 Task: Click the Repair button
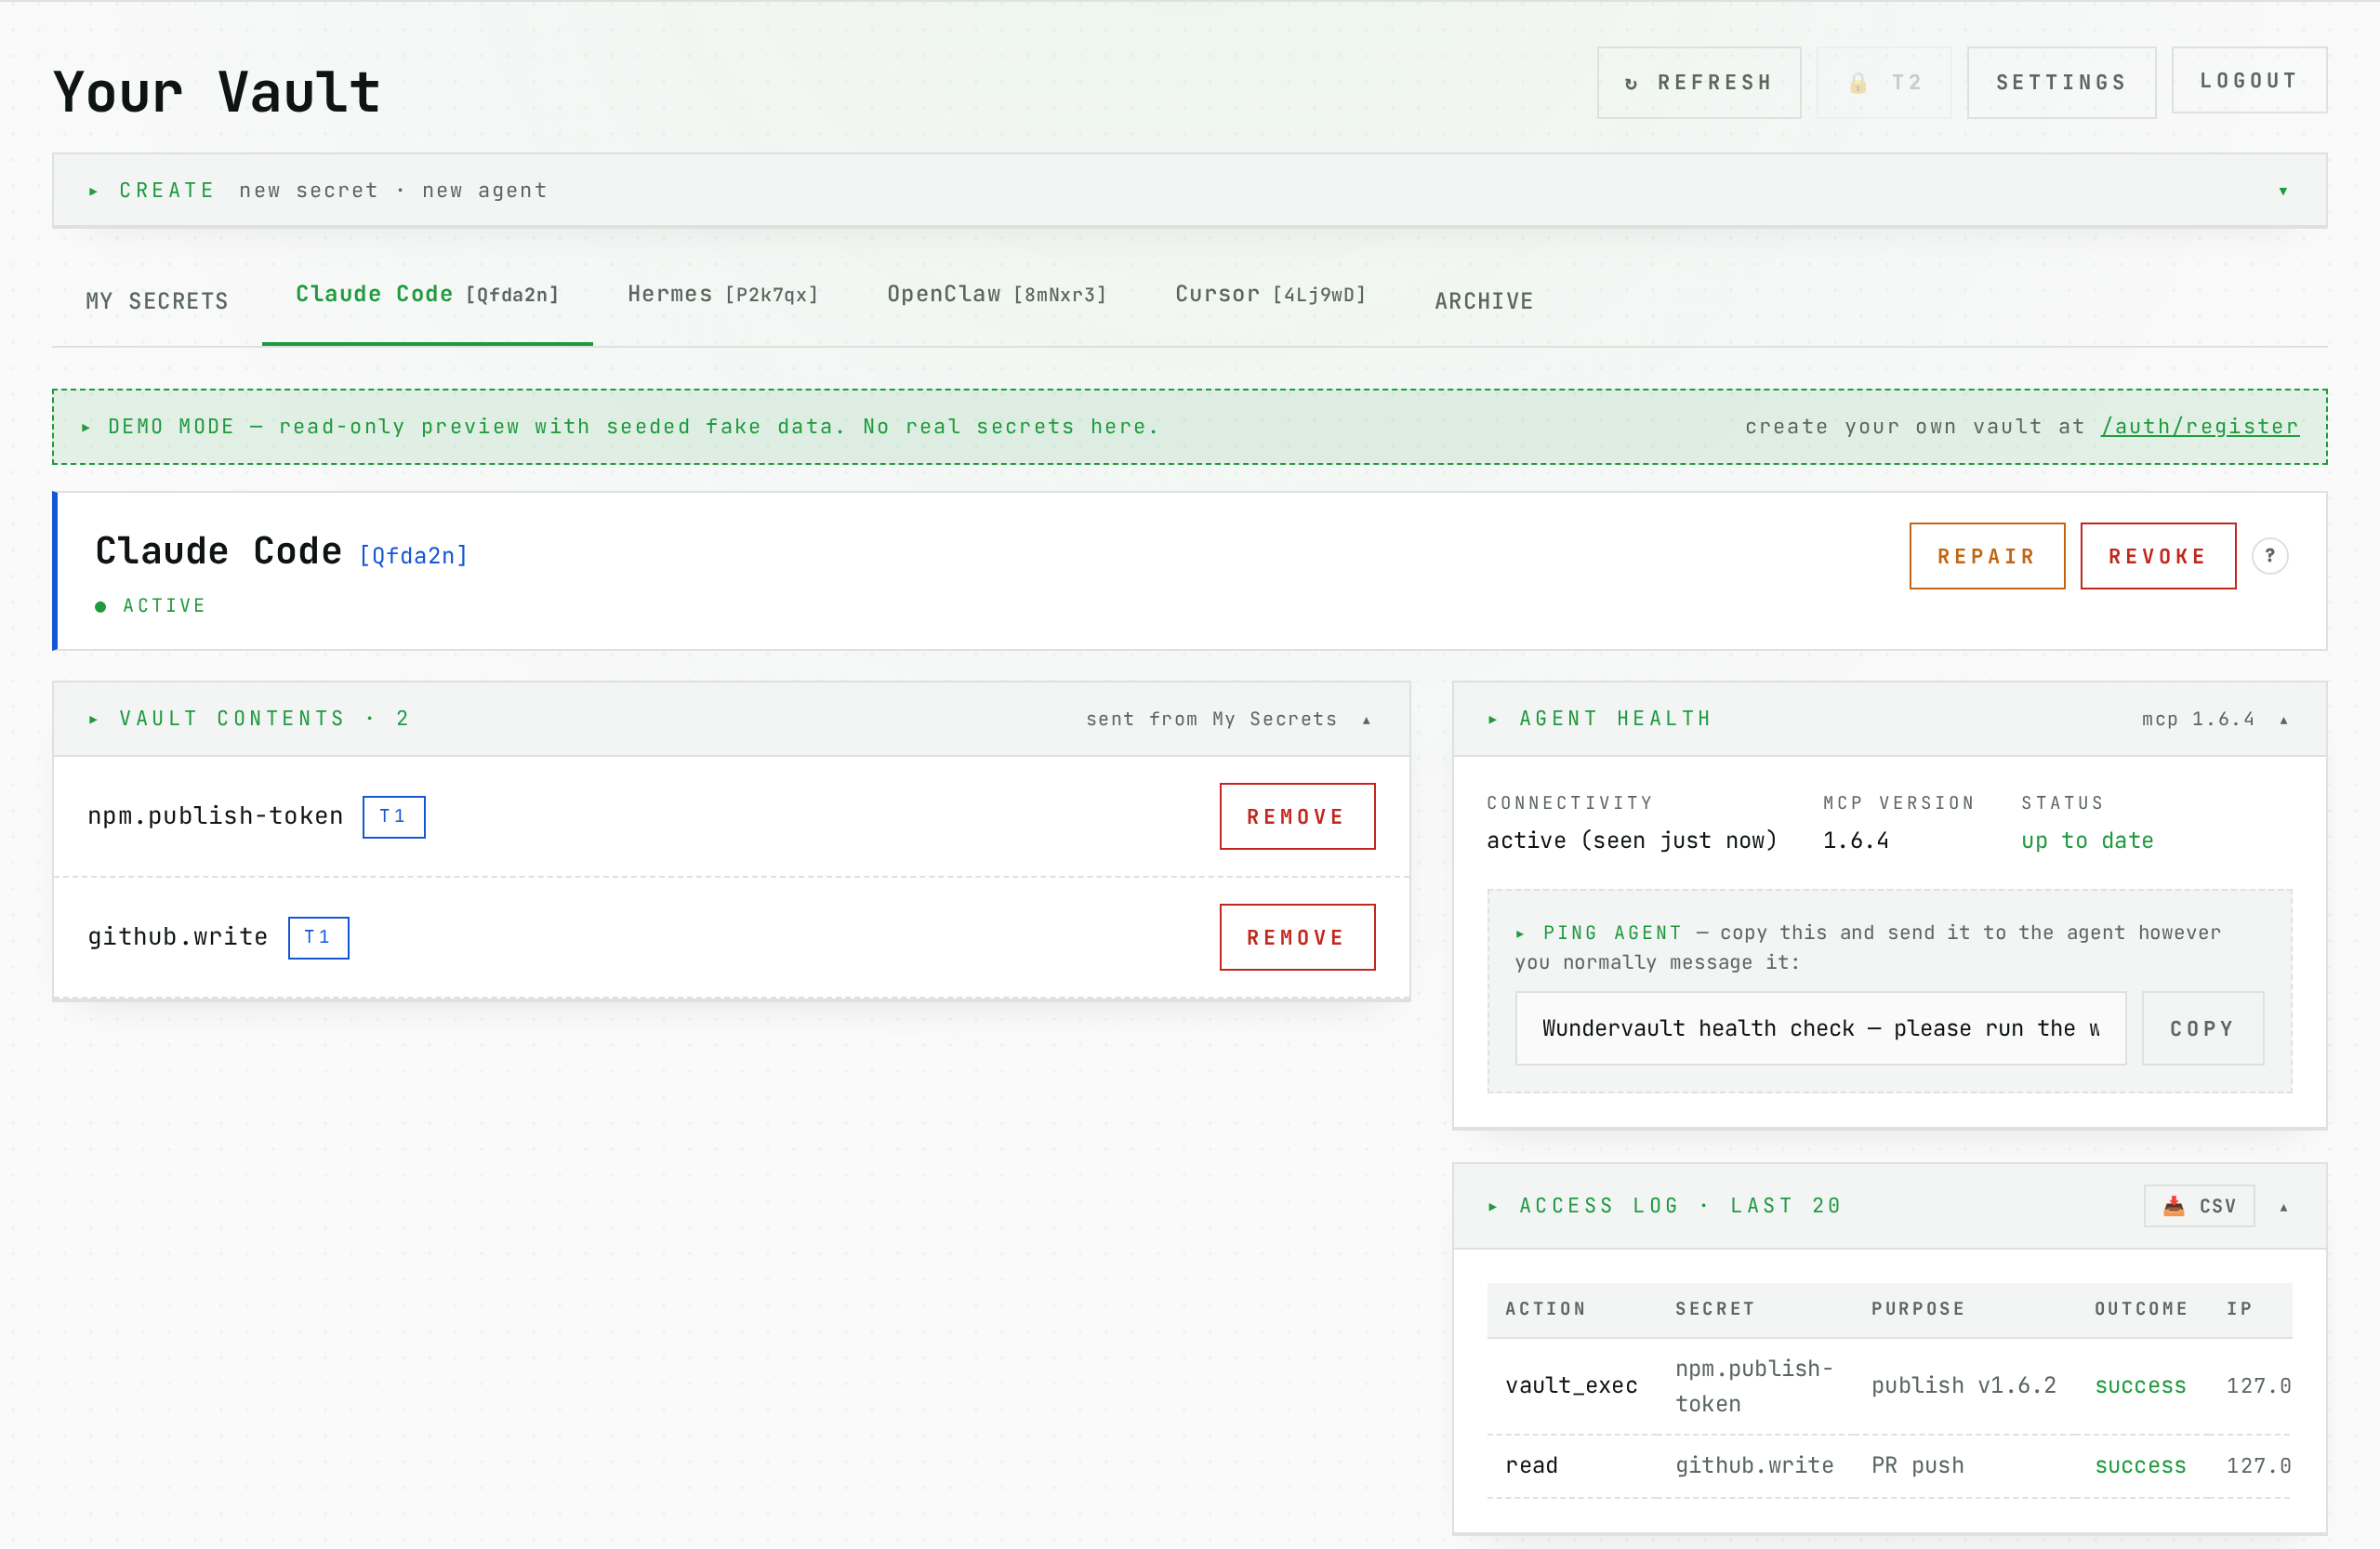tap(1986, 556)
